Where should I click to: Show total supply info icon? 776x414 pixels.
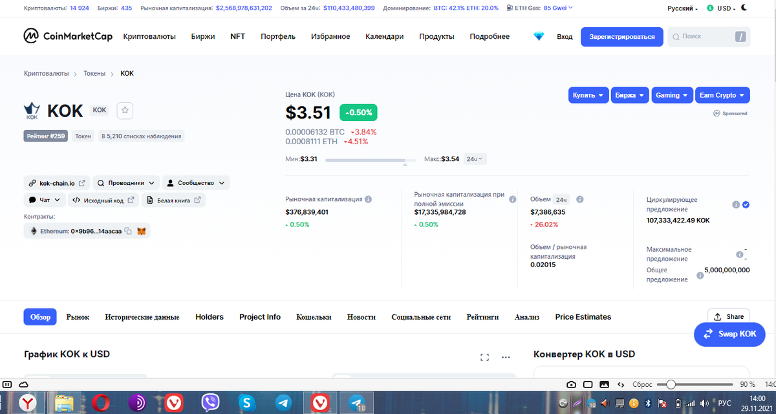700,276
